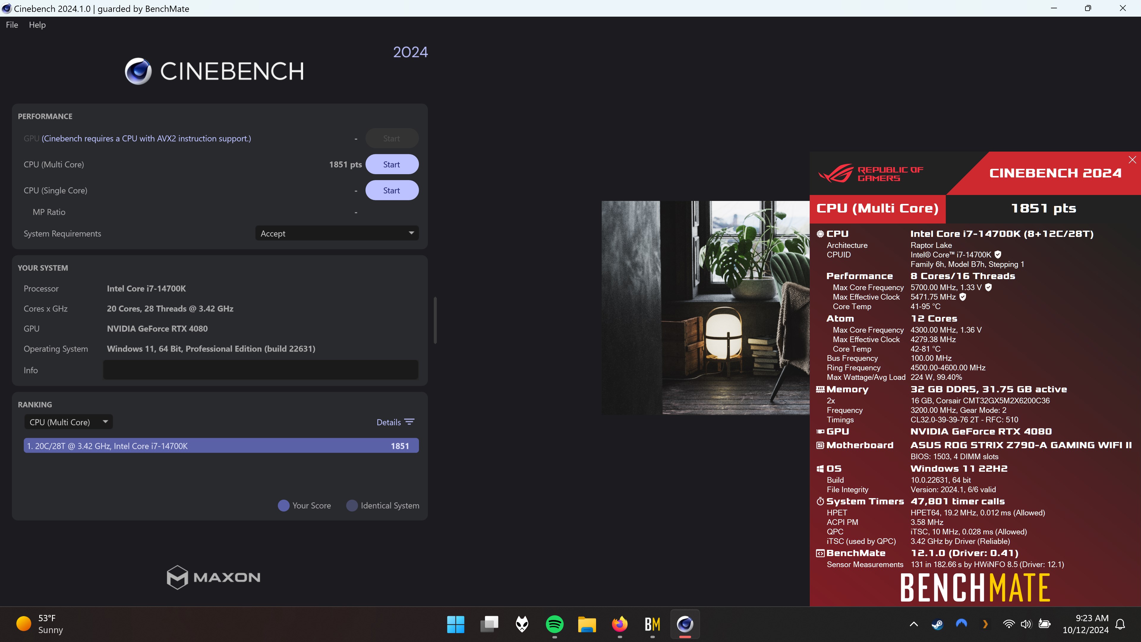Open the File menu
The image size is (1141, 642).
pyautogui.click(x=12, y=25)
